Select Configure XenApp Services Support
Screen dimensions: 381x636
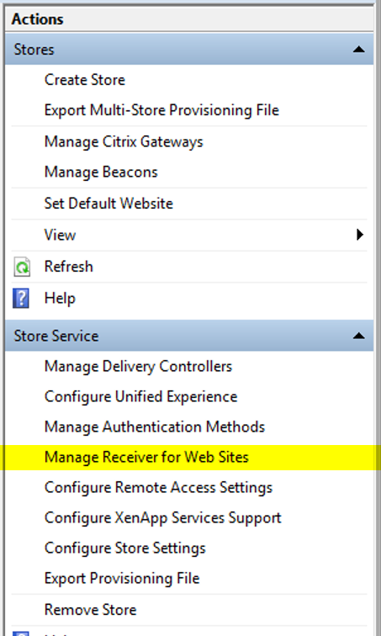(x=163, y=518)
